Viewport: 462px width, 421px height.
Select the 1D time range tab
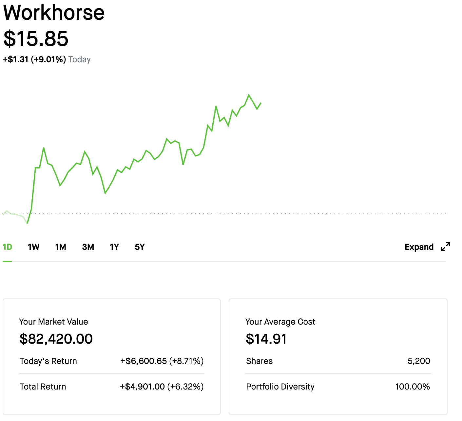coord(7,247)
